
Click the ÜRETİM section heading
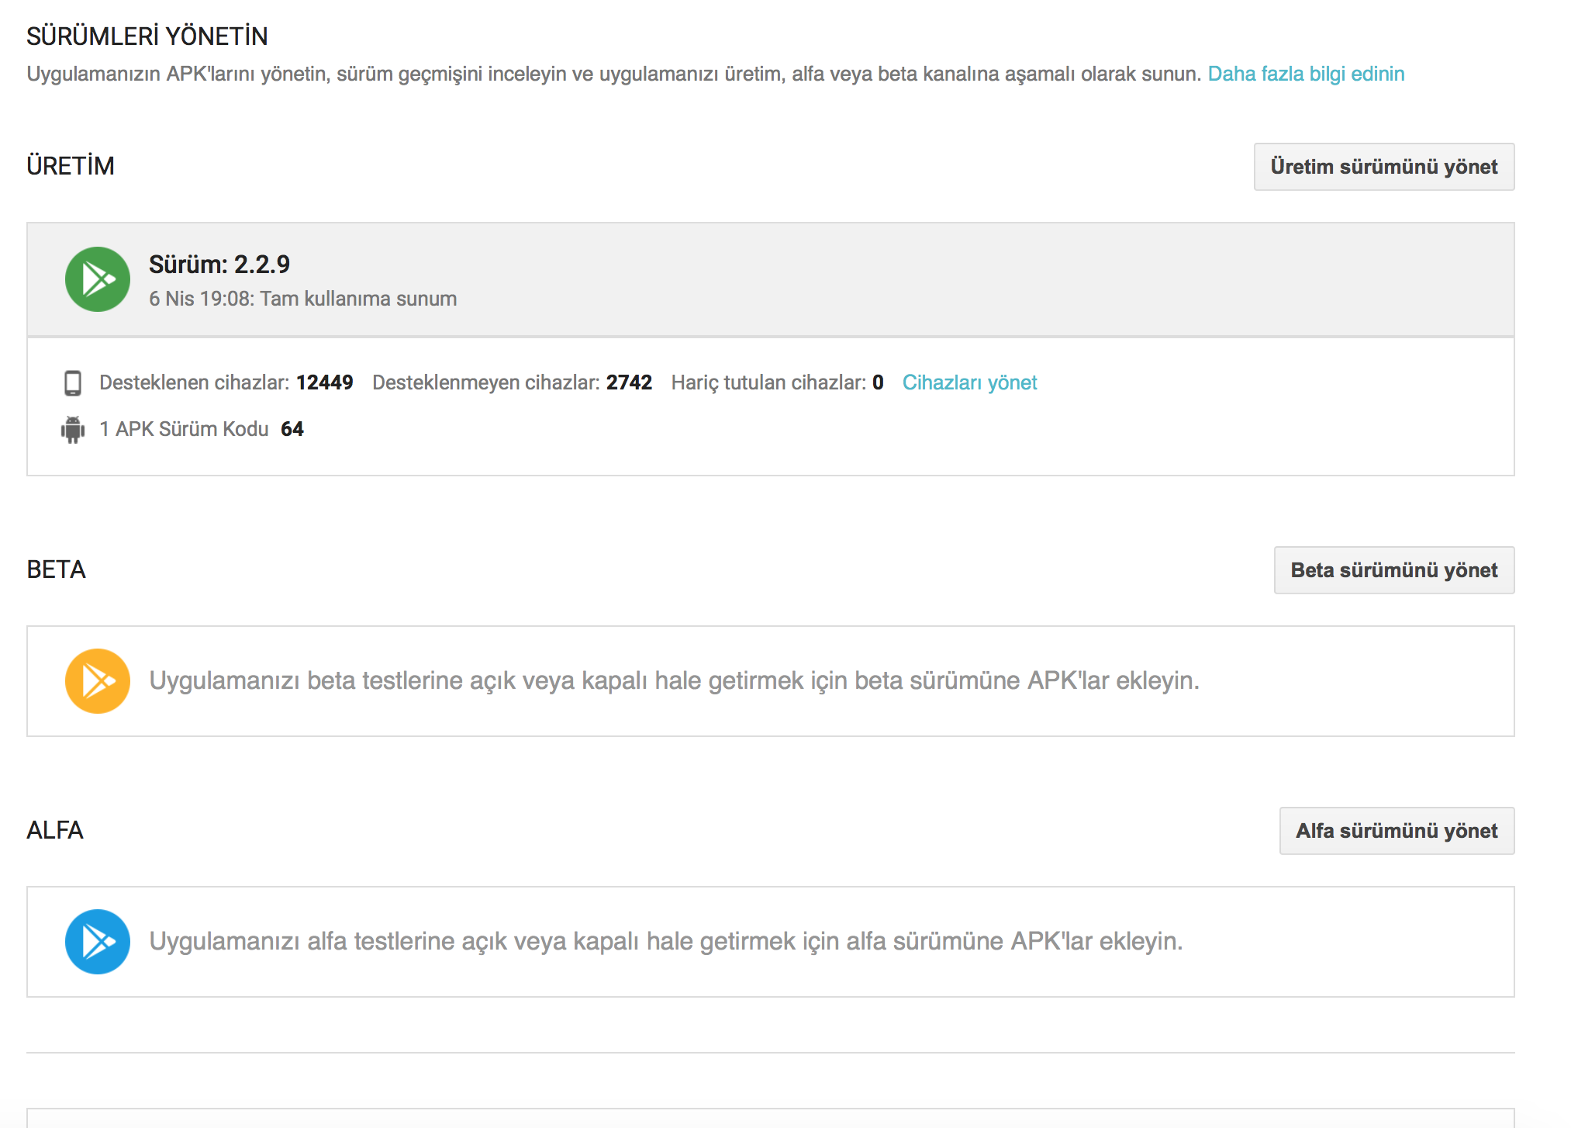click(x=71, y=166)
